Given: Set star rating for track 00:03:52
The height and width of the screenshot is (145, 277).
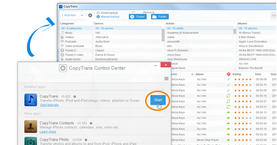Looking at the screenshot, I should tap(243, 118).
